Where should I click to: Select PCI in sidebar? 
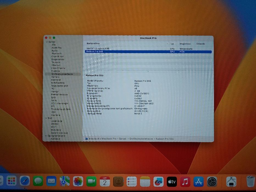[53, 89]
